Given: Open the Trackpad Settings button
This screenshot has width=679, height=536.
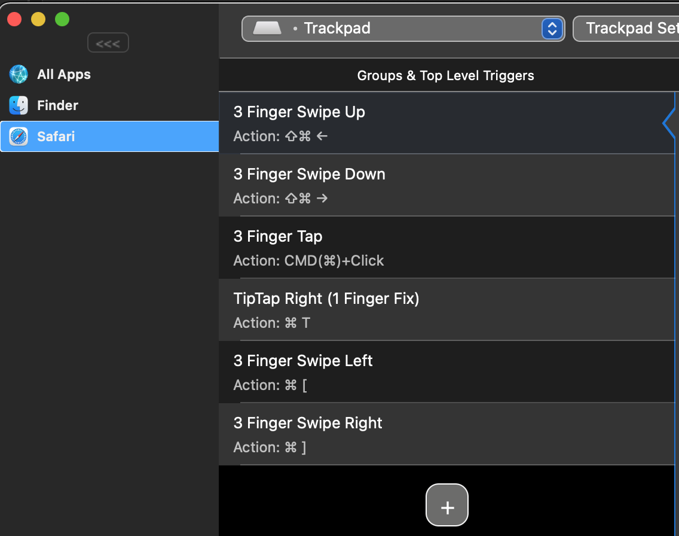Looking at the screenshot, I should (x=628, y=28).
